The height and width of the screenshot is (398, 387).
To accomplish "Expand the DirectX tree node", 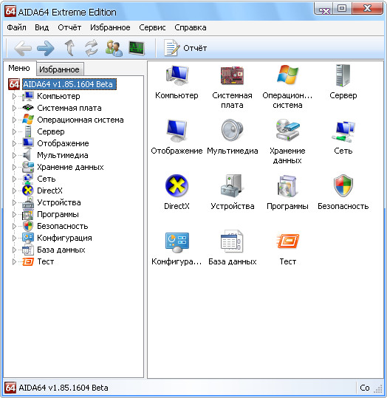I will (14, 191).
